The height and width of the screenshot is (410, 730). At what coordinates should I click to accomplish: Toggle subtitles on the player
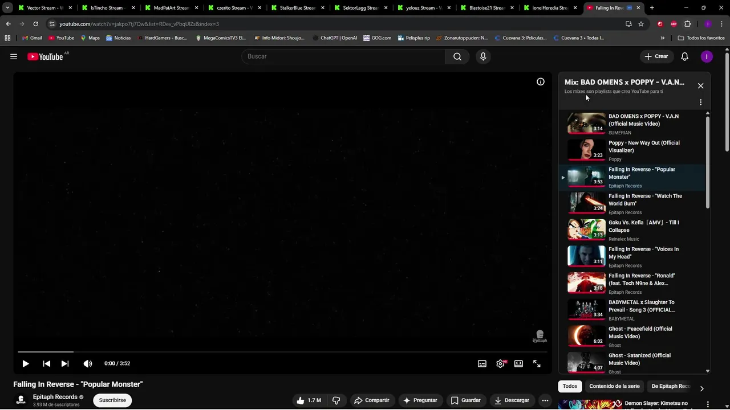[482, 363]
